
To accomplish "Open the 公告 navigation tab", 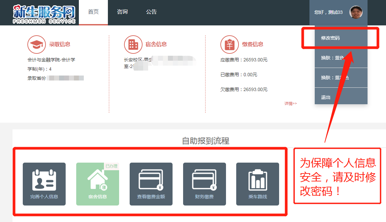I will pos(151,12).
